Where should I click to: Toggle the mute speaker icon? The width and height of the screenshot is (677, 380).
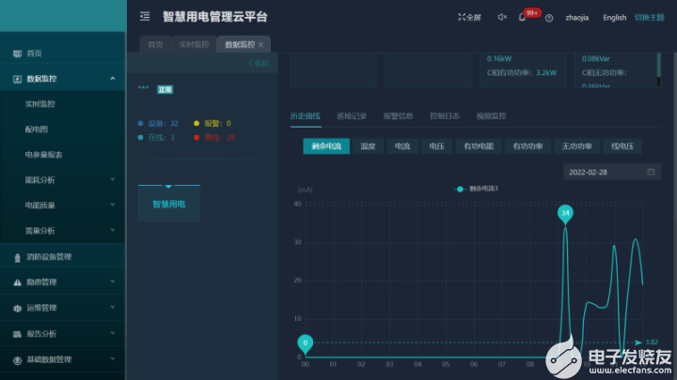coord(502,17)
